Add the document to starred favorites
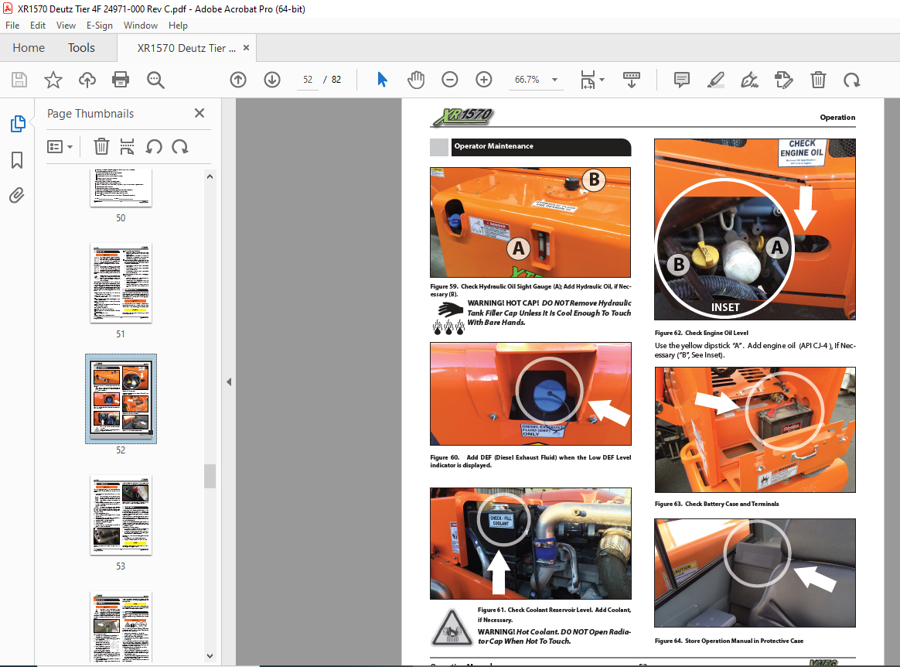The width and height of the screenshot is (900, 667). [x=53, y=80]
